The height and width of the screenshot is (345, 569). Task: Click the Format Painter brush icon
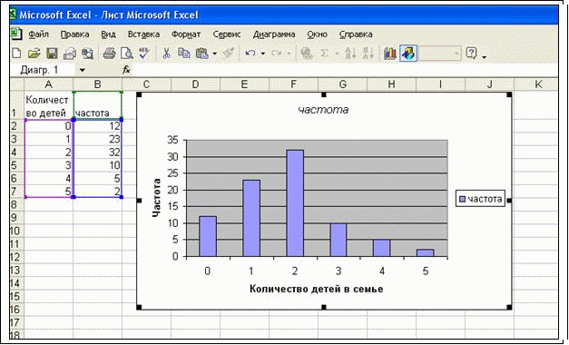pyautogui.click(x=229, y=54)
